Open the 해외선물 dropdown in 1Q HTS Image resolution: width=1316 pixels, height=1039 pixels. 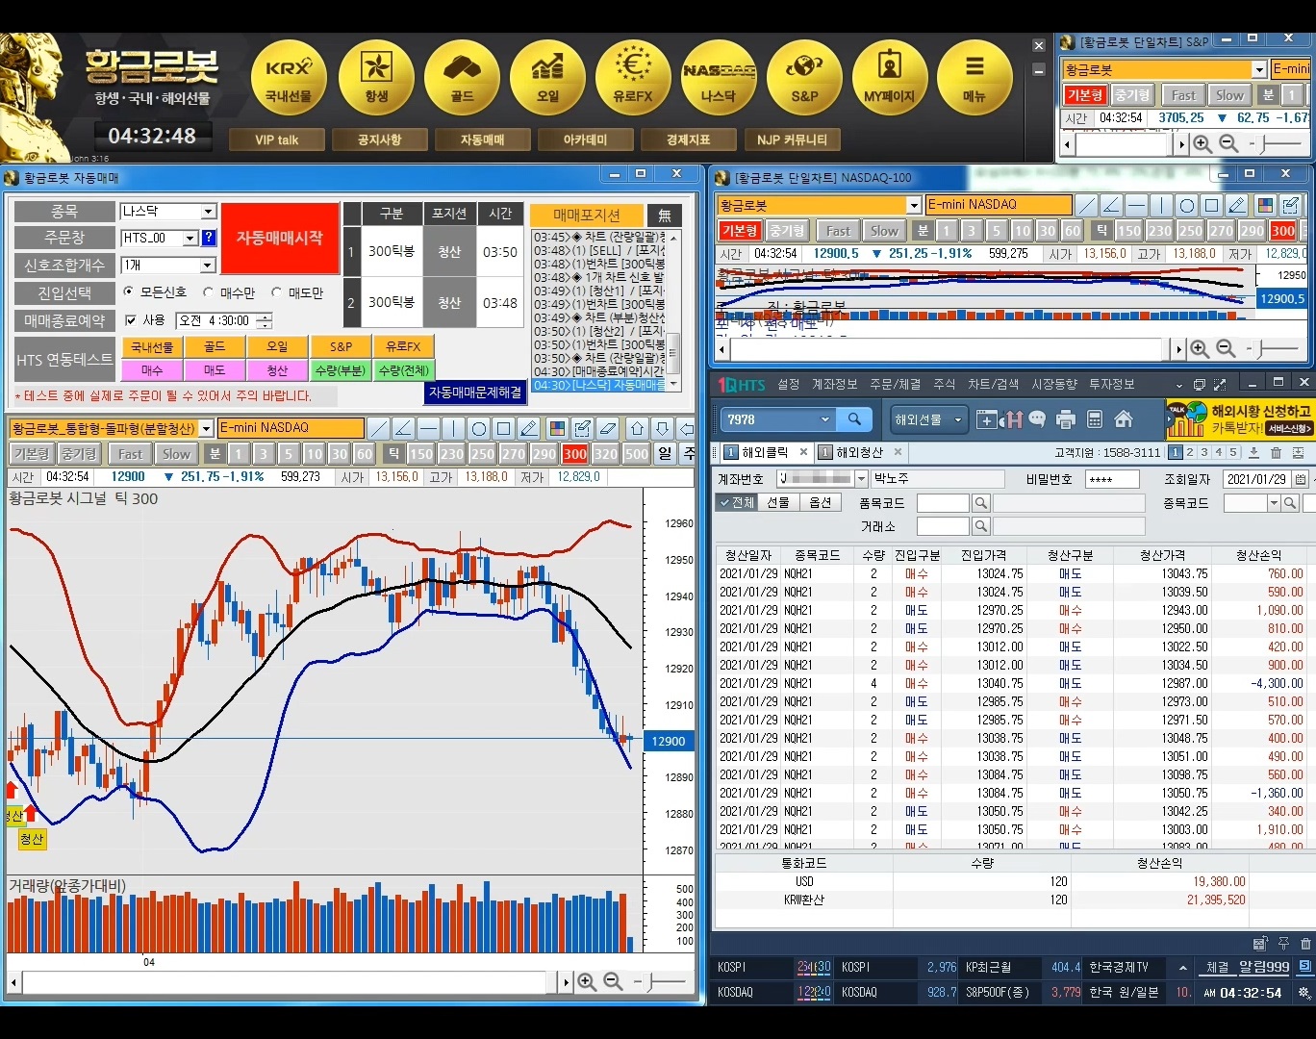[928, 419]
